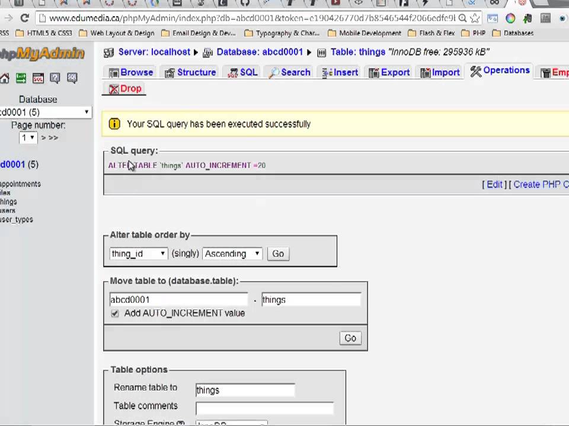
Task: Open the Mobile Development bookmark folder
Action: 365,33
